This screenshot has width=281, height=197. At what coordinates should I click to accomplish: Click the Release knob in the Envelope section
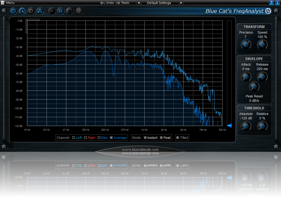(262, 76)
